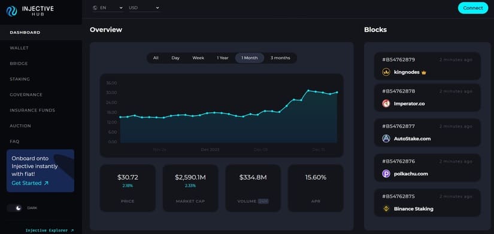Click the $334.8M volume value

[253, 177]
